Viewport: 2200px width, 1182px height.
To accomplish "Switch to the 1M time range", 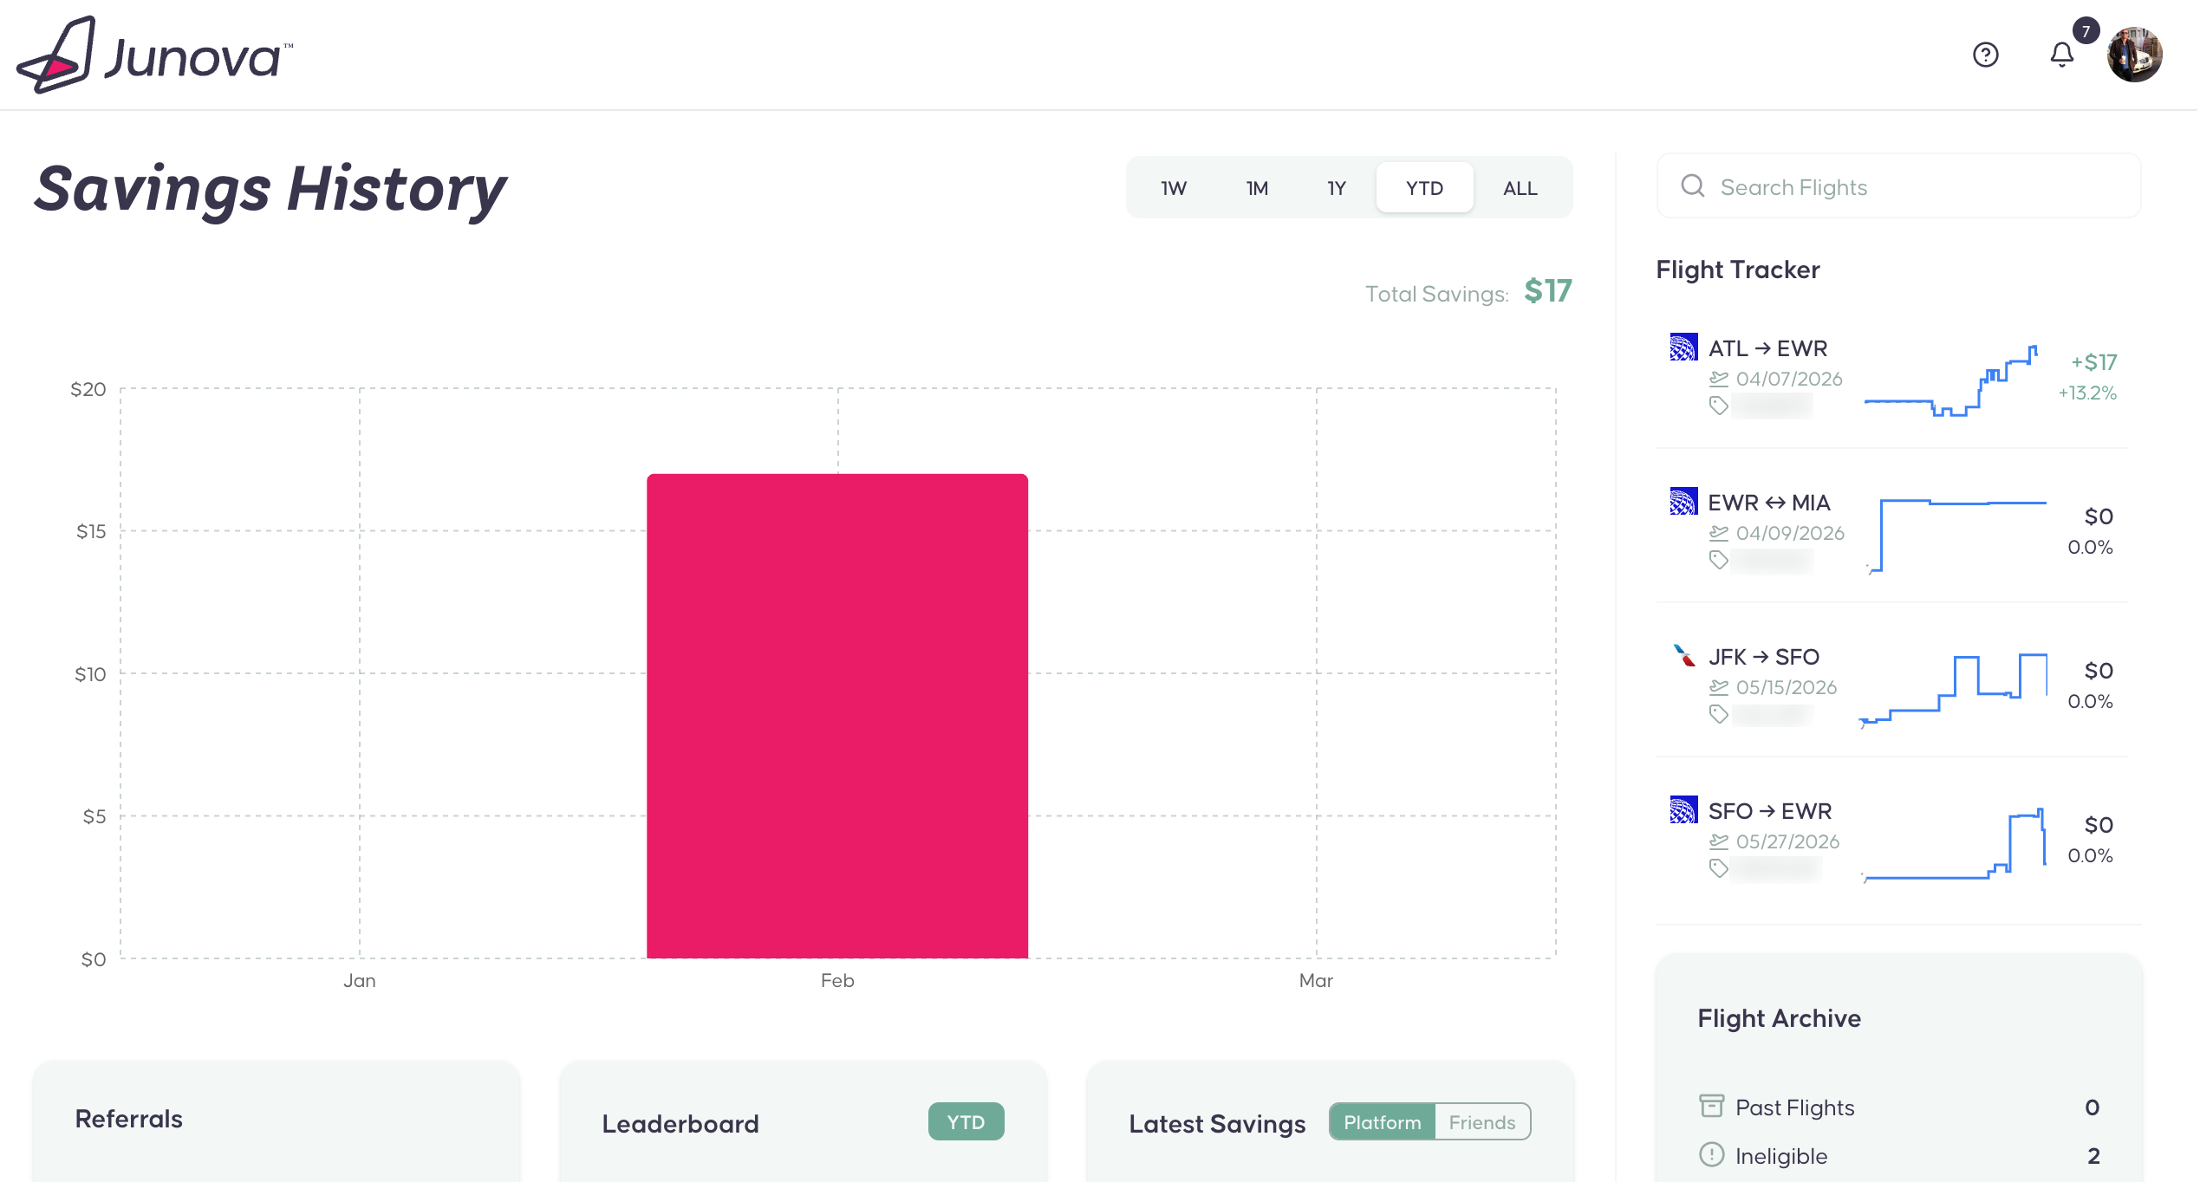I will pyautogui.click(x=1256, y=188).
